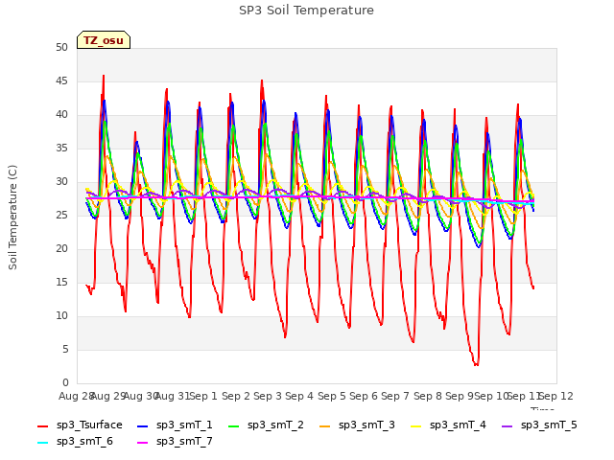This screenshot has height=460, width=614.
Task: Click the 15 y-axis tick label
Action: tap(61, 282)
